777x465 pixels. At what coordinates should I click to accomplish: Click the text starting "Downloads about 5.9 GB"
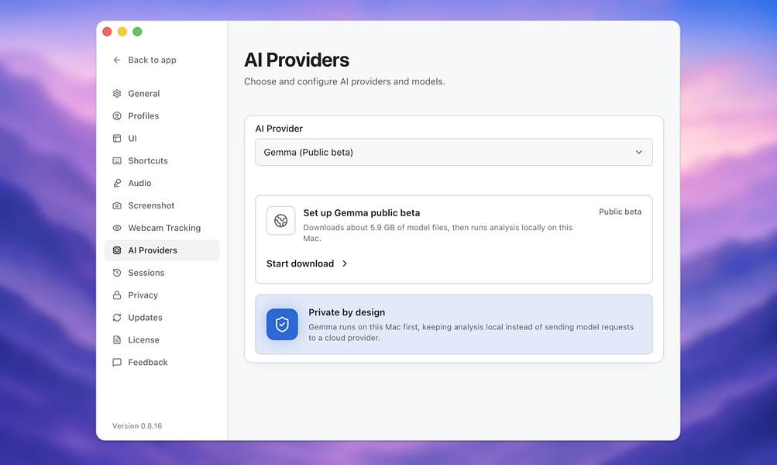click(x=438, y=233)
